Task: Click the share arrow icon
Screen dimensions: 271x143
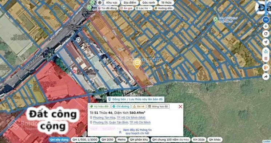Action: coord(266,77)
